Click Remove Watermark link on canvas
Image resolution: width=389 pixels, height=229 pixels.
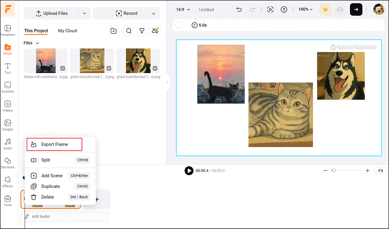pos(353,47)
